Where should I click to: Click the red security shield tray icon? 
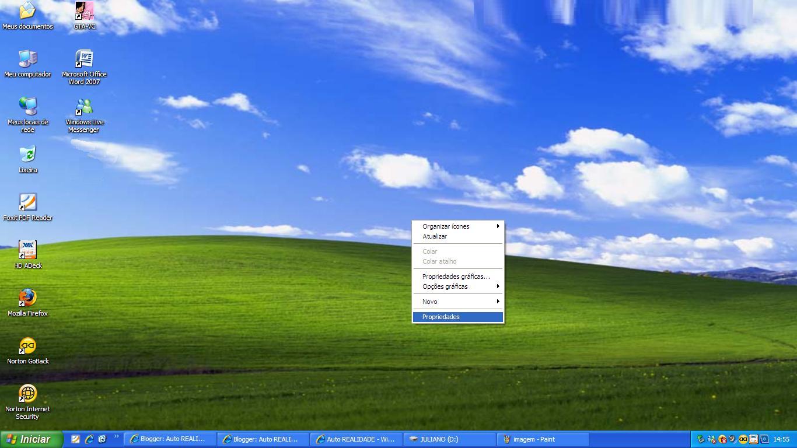(x=722, y=439)
